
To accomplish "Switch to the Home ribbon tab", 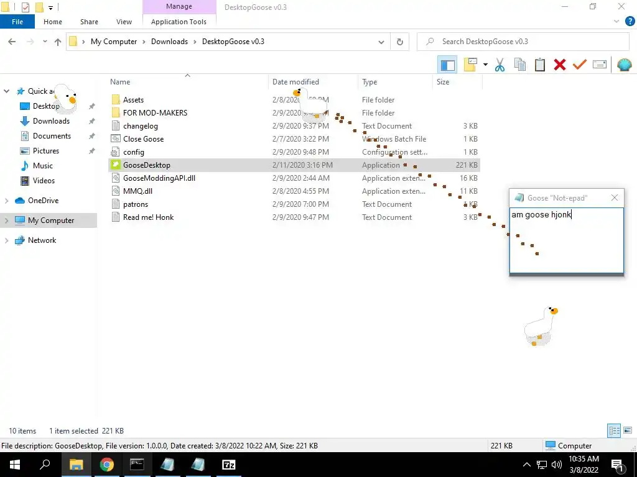I will coord(53,22).
